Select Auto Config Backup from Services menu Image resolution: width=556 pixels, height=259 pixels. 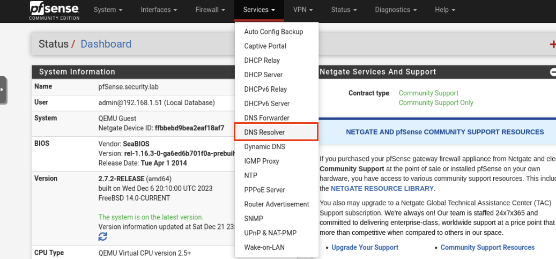click(x=277, y=32)
